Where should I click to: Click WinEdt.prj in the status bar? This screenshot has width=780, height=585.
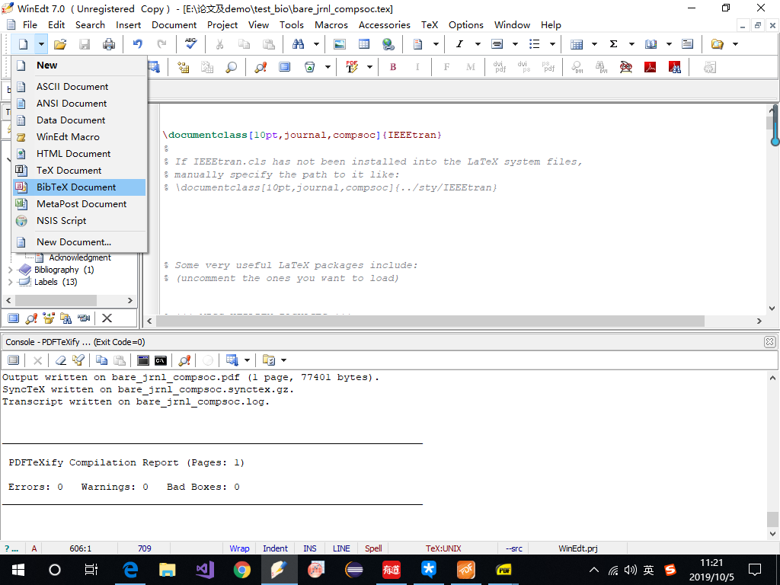tap(578, 548)
